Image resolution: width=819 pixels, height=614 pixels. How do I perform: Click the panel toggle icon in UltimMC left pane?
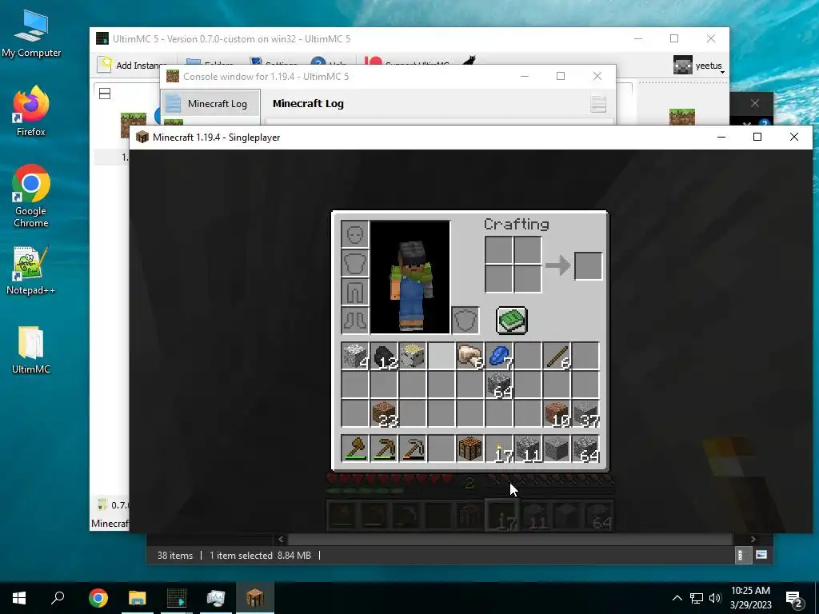tap(105, 94)
